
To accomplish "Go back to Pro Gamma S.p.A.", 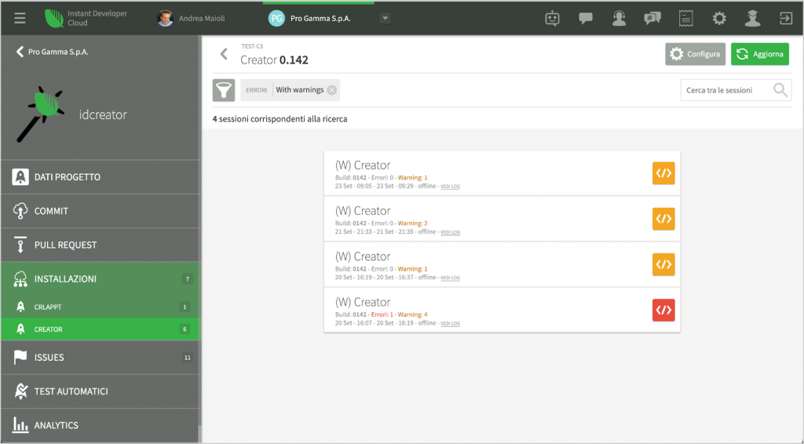I will coord(53,52).
